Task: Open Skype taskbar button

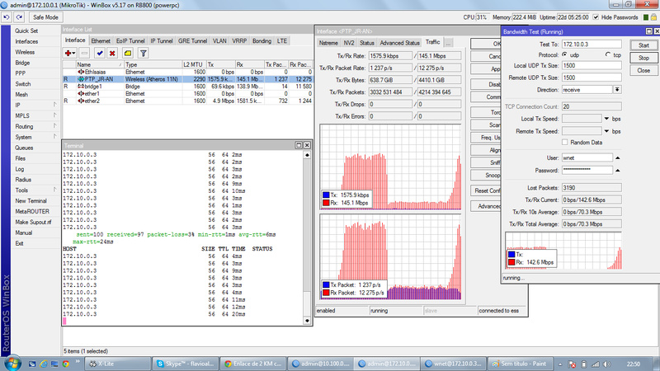Action: pyautogui.click(x=185, y=364)
